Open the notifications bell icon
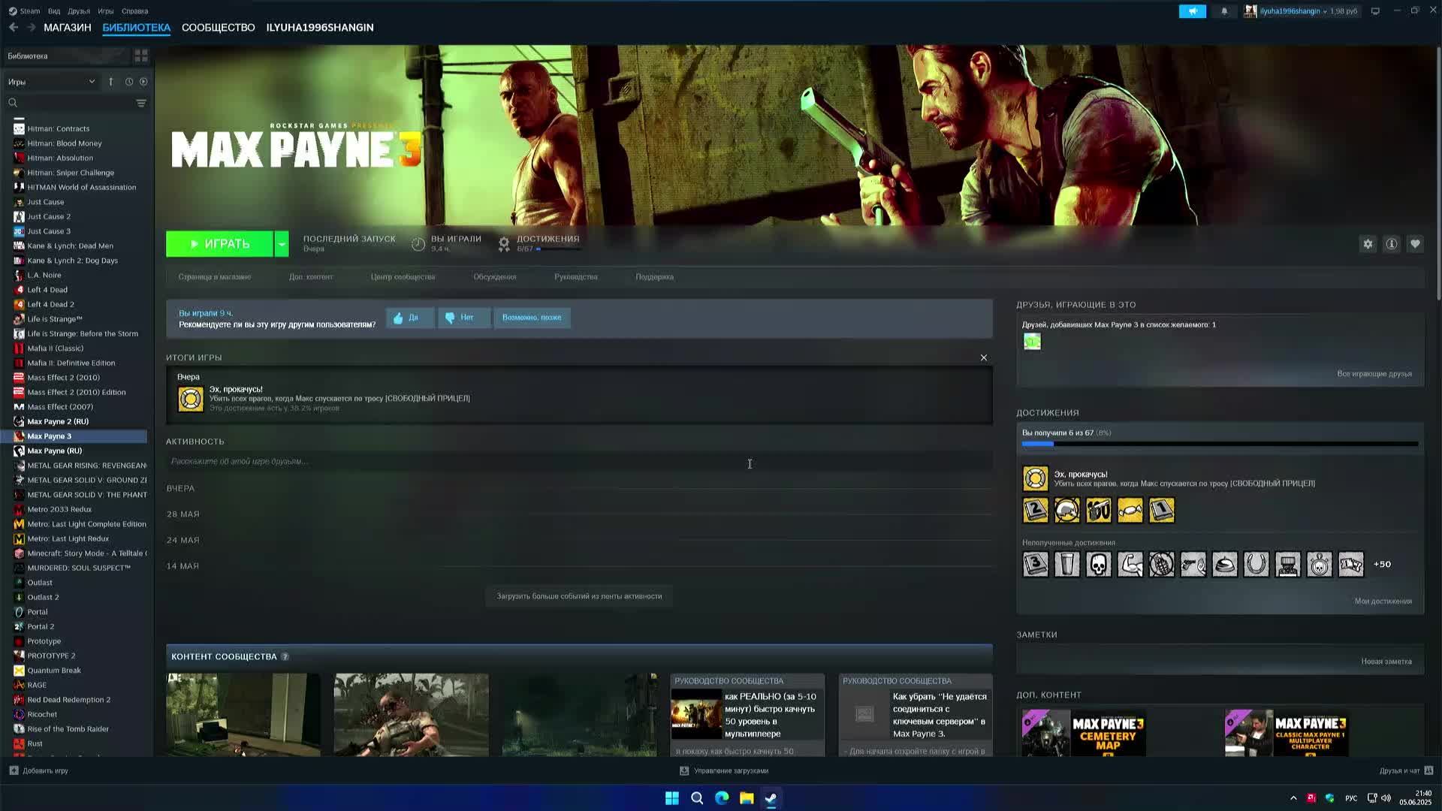 [1224, 11]
